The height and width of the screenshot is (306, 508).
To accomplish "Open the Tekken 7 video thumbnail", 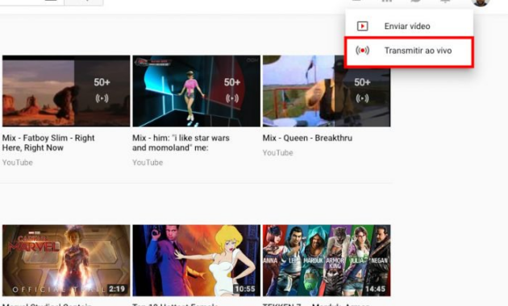I will tap(327, 260).
